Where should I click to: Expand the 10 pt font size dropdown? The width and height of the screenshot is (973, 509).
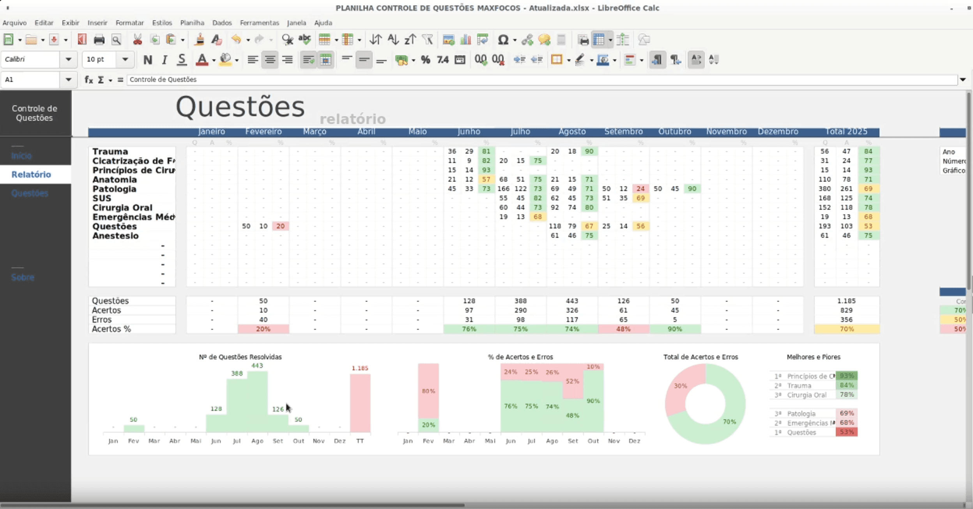(125, 60)
